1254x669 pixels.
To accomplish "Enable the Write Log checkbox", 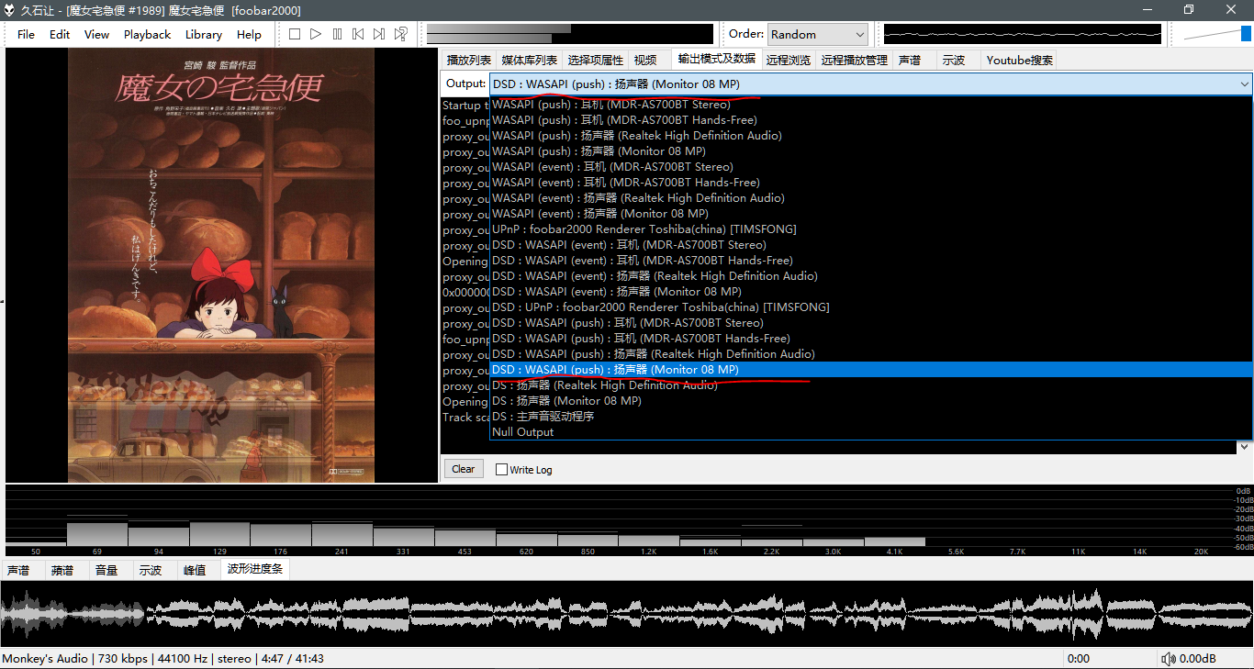I will coord(501,470).
